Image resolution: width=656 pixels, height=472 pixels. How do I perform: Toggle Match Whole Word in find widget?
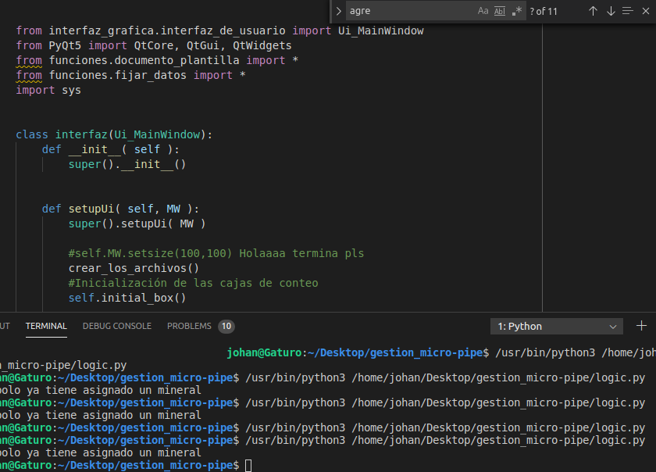(x=500, y=11)
